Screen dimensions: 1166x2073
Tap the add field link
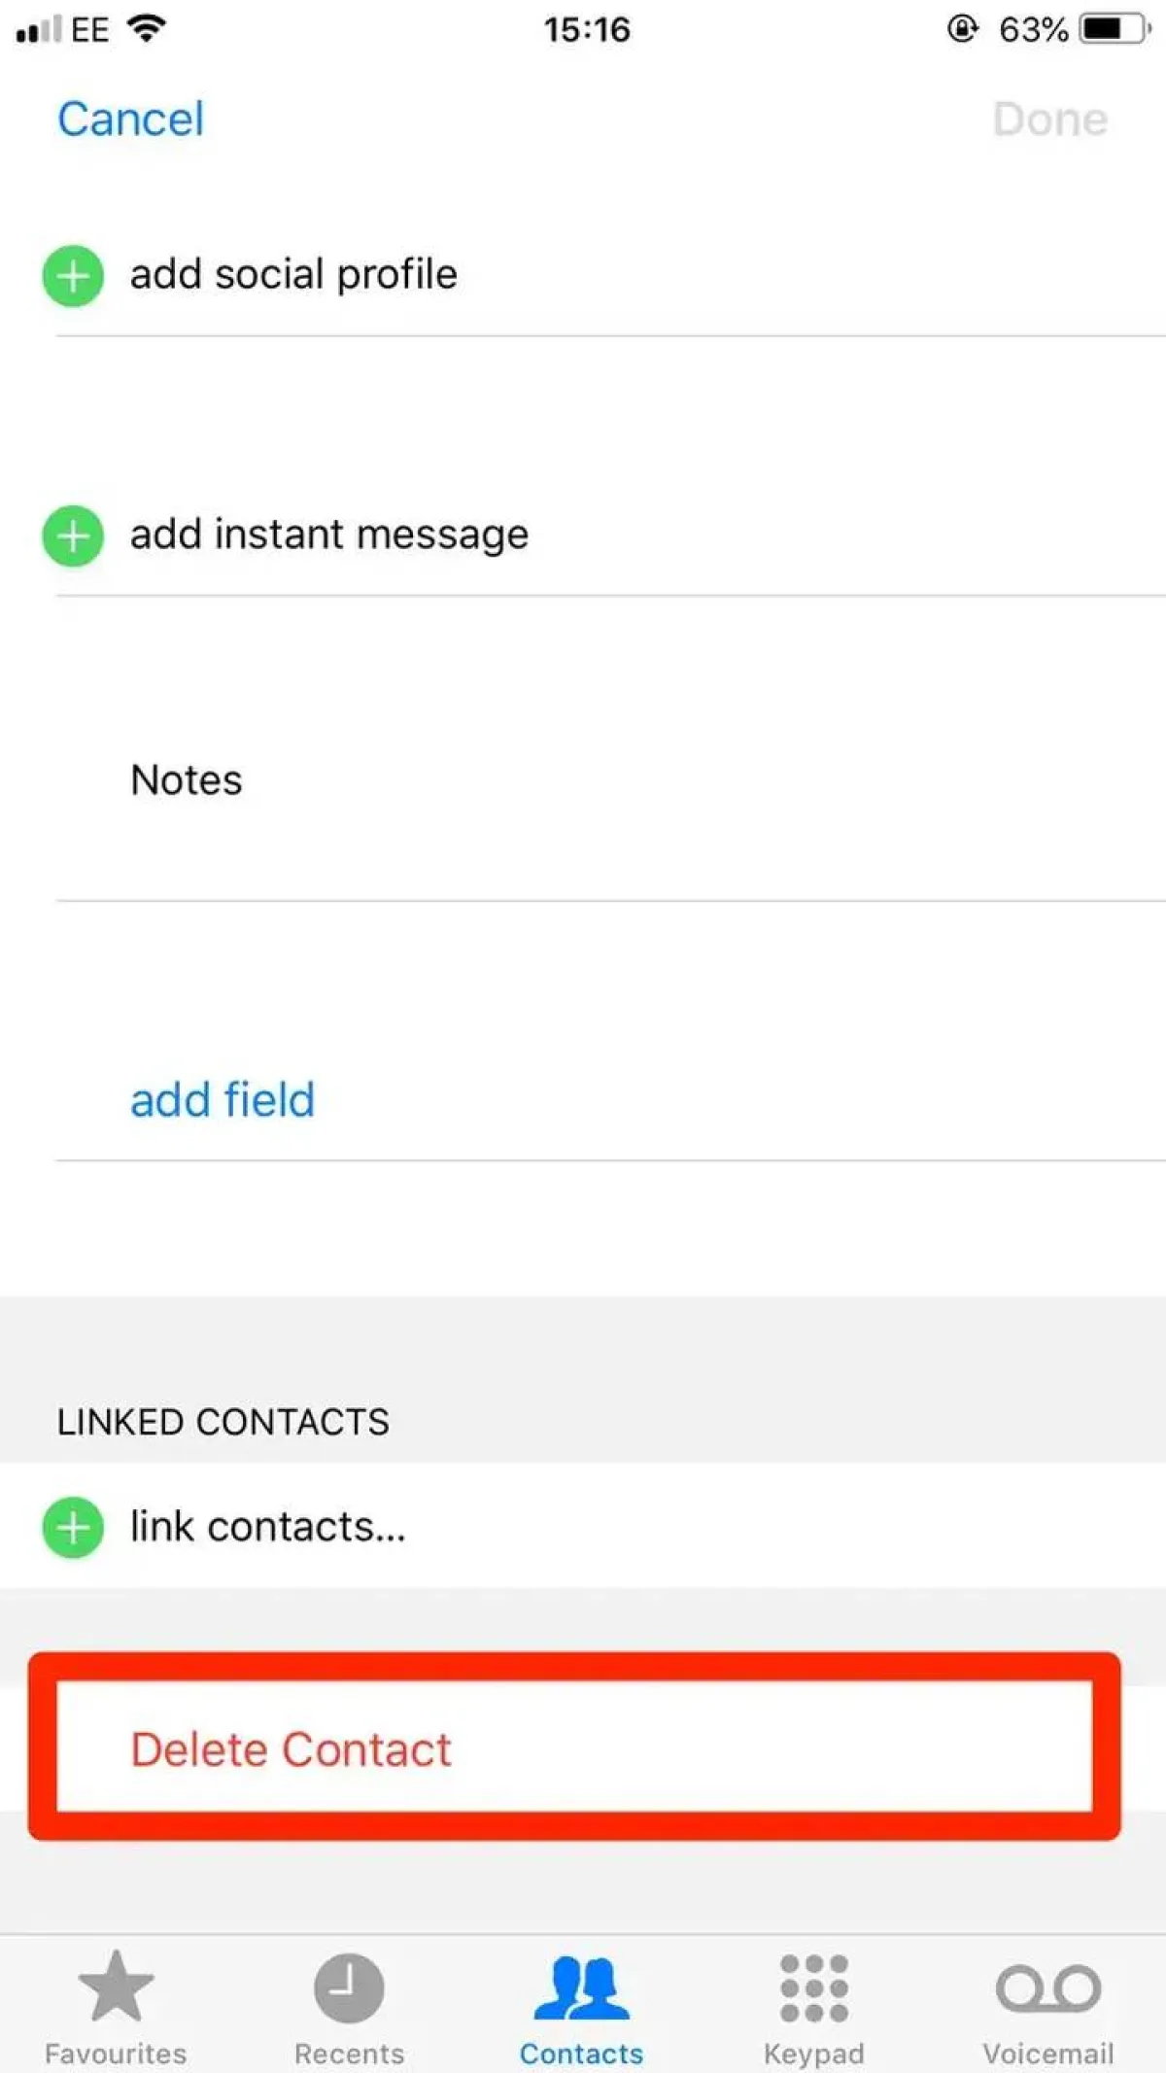coord(223,1100)
